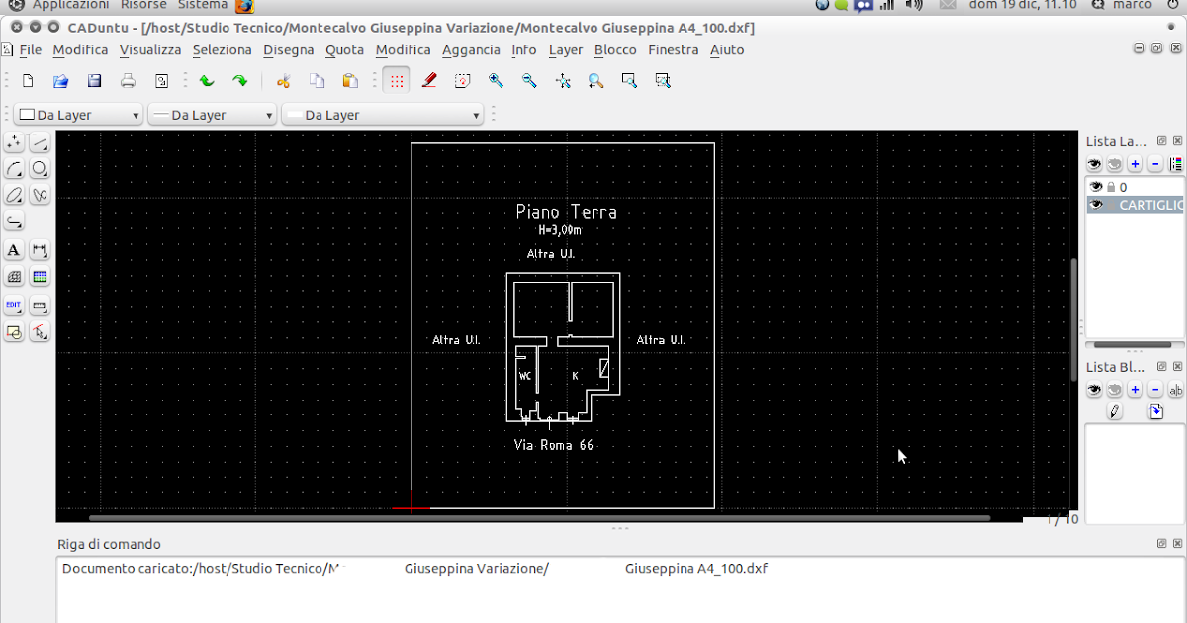Viewport: 1187px width, 623px height.
Task: Paste from the clipboard
Action: [x=350, y=81]
